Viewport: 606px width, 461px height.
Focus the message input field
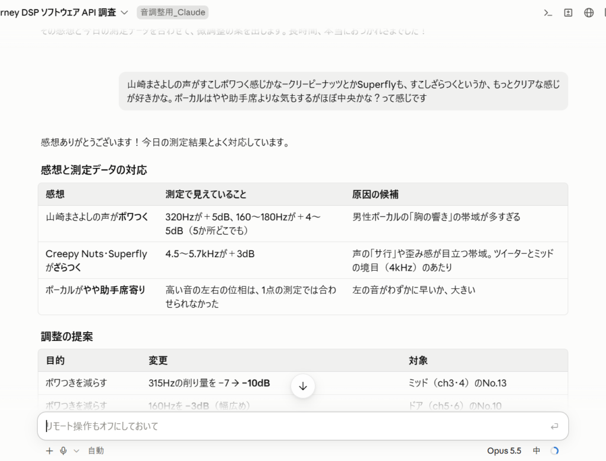(x=303, y=426)
